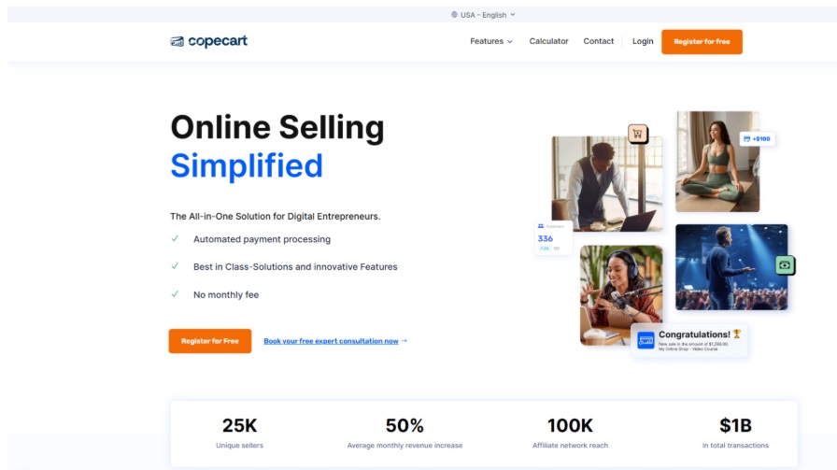Click the trophy icon after Congratulations
Image resolution: width=837 pixels, height=470 pixels.
pos(737,334)
